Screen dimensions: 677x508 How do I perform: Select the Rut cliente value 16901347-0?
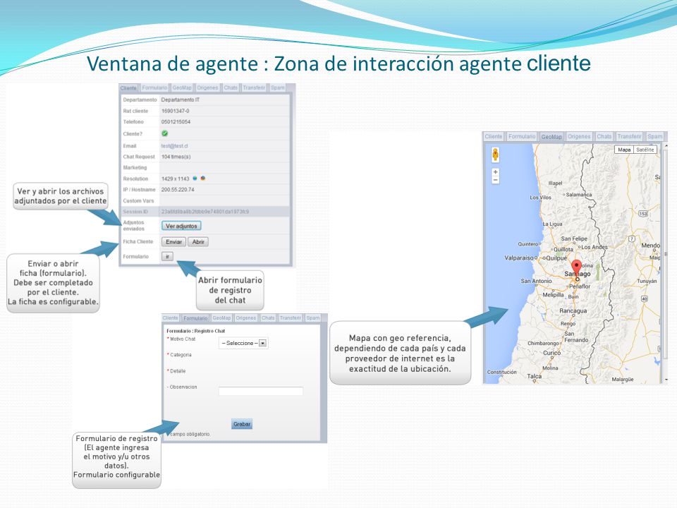[x=176, y=111]
